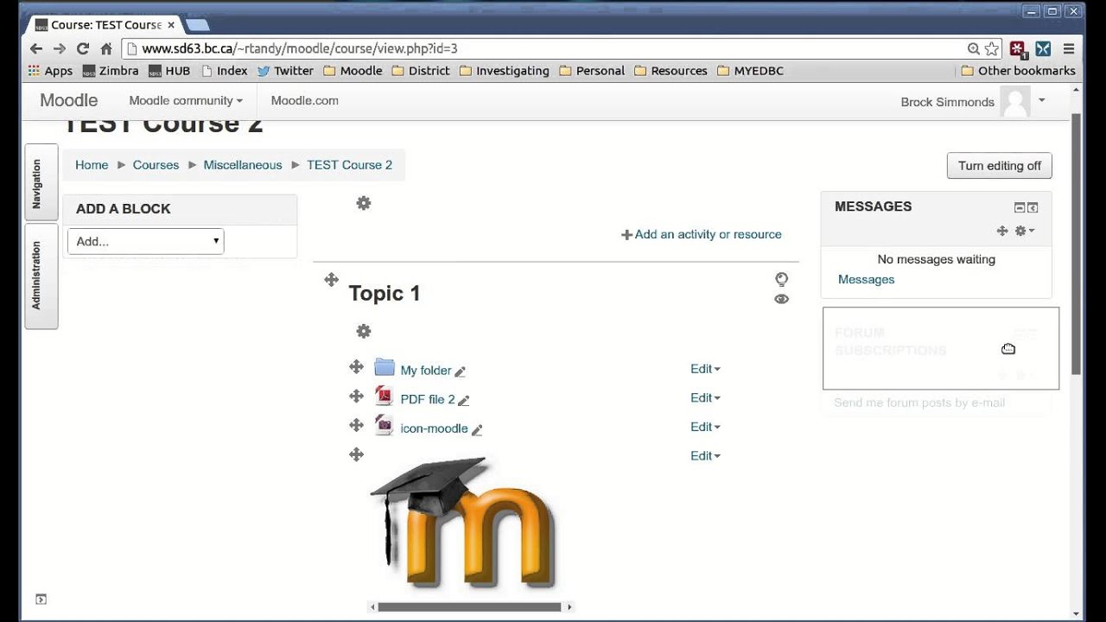The height and width of the screenshot is (622, 1106).
Task: Open the Apps bookmark shortcut
Action: pos(50,71)
